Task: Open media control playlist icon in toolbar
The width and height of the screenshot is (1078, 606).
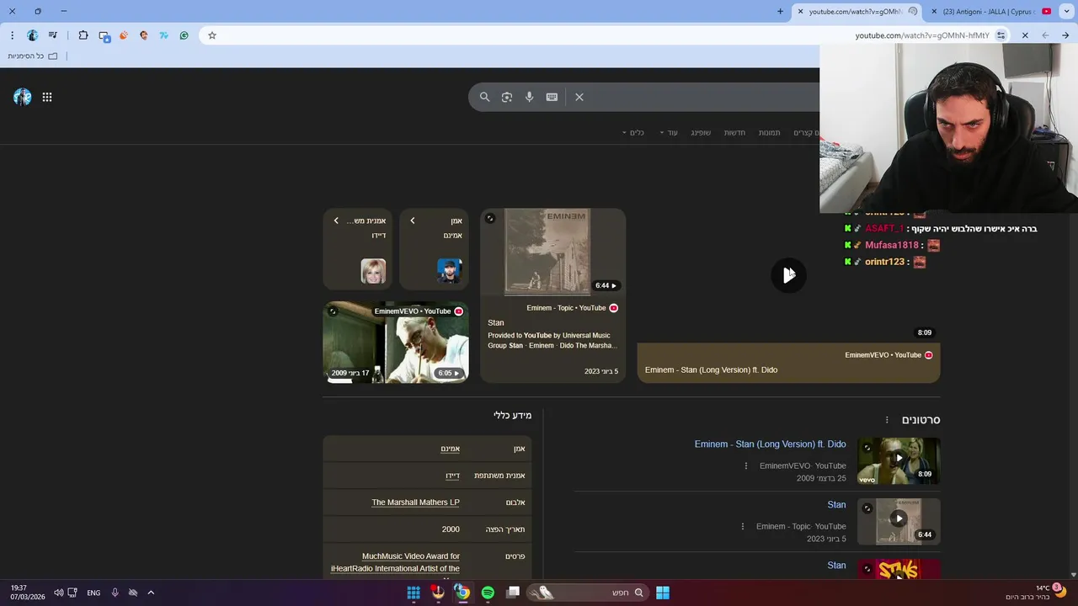Action: (x=53, y=35)
